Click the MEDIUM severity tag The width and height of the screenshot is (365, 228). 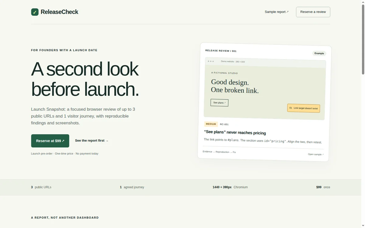[x=211, y=124]
